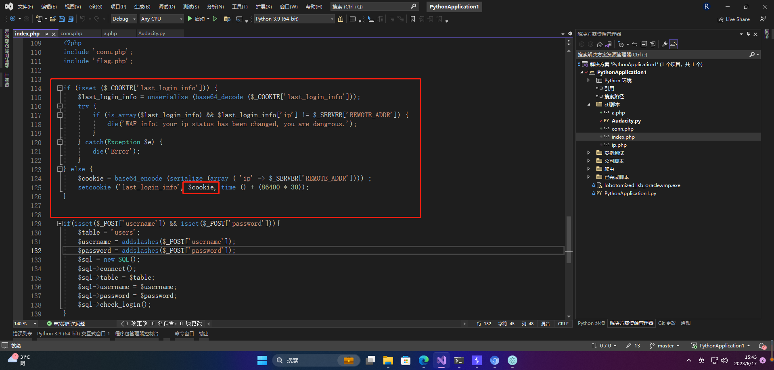Pin the Solution Explorer panel
Viewport: 774px width, 370px height.
tap(748, 34)
